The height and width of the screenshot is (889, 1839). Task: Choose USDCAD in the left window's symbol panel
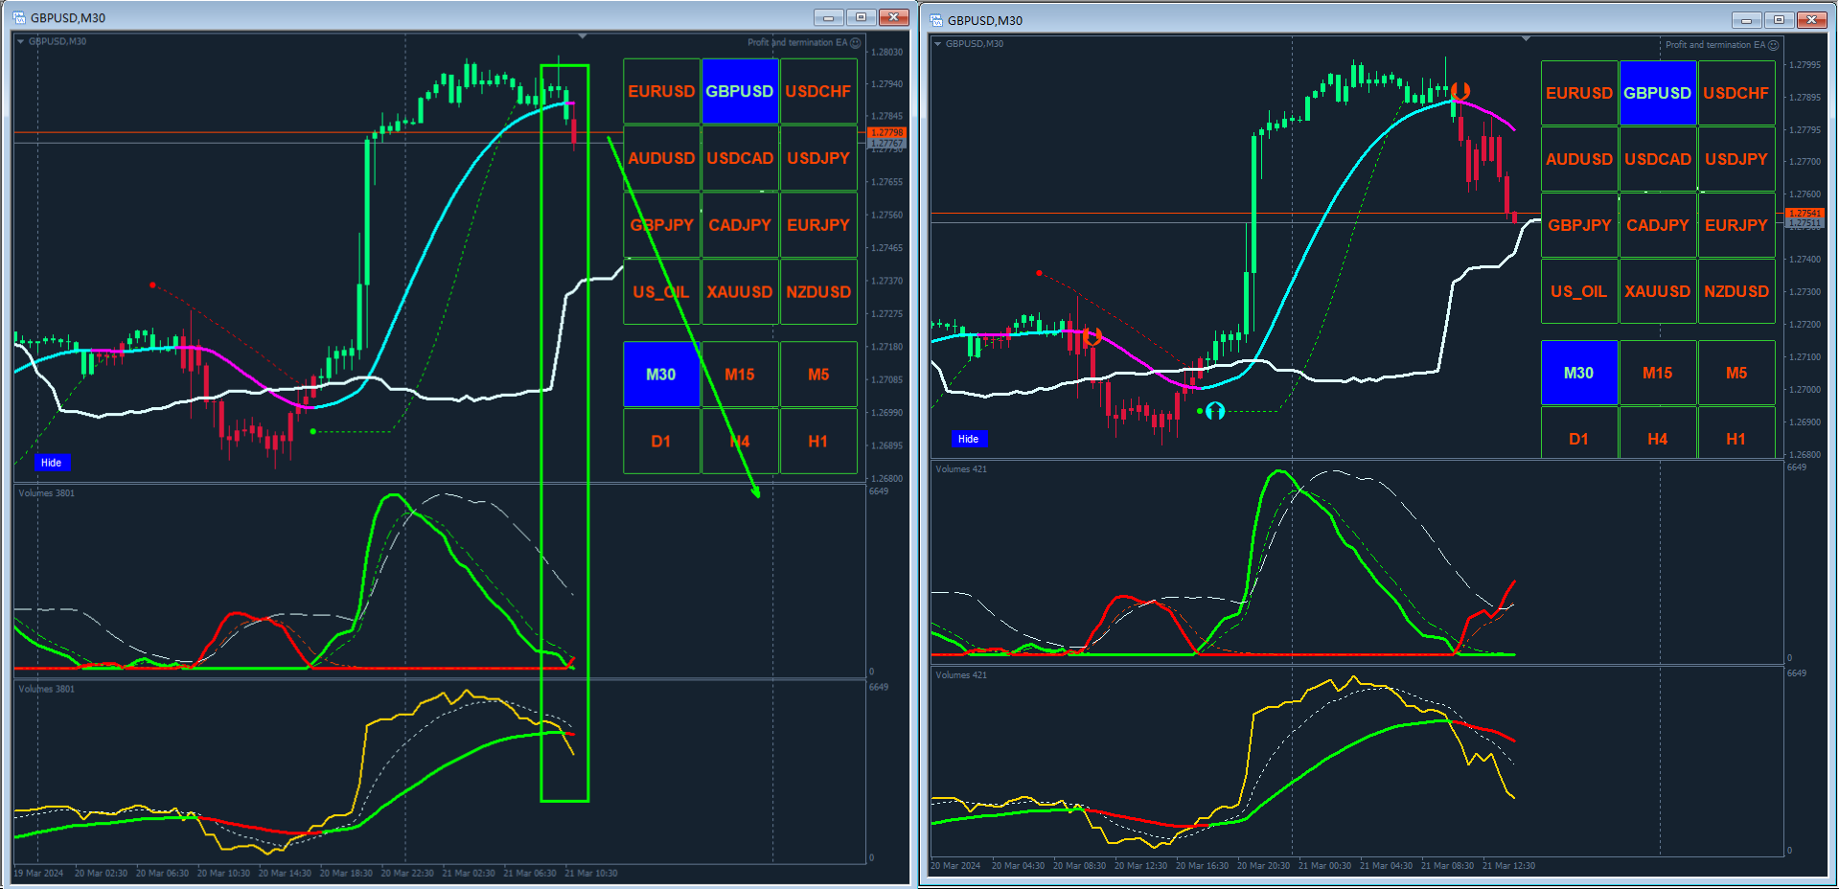tap(740, 158)
